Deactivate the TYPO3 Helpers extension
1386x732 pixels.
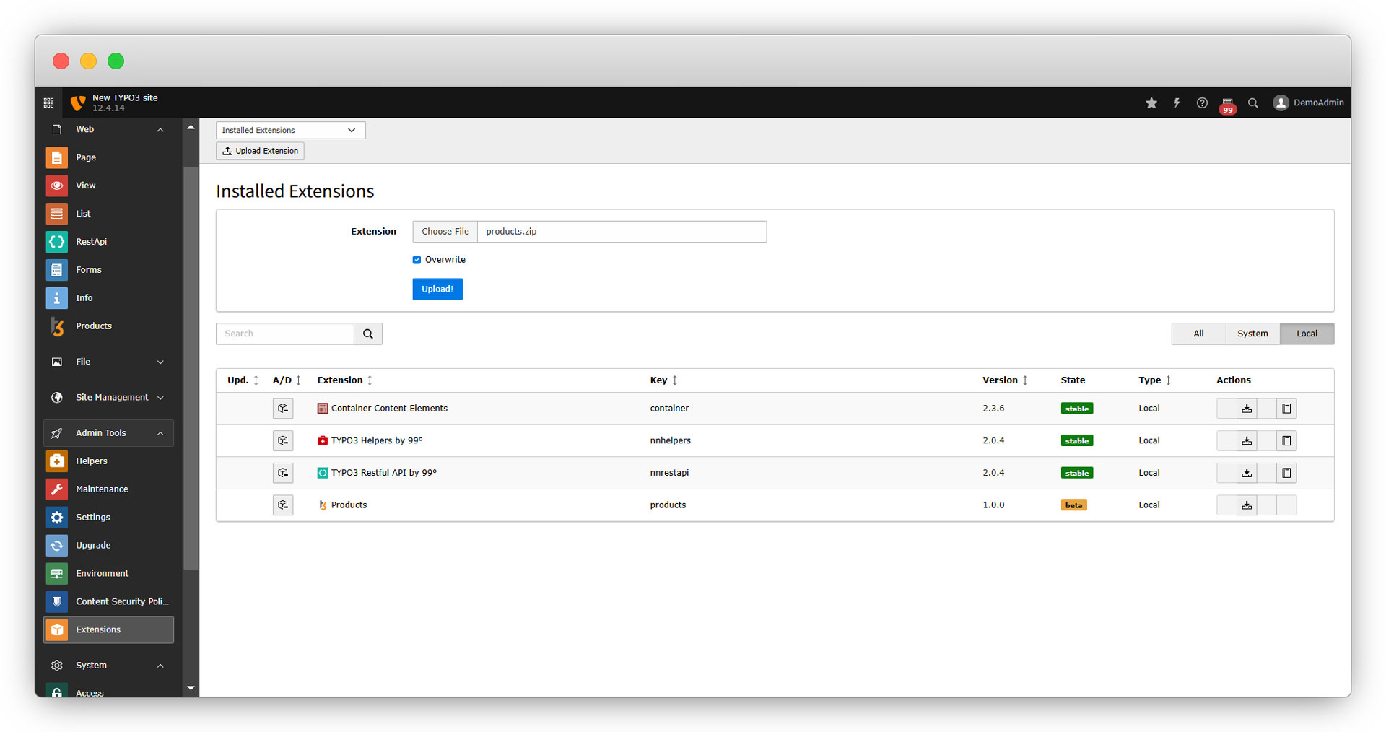click(x=283, y=440)
